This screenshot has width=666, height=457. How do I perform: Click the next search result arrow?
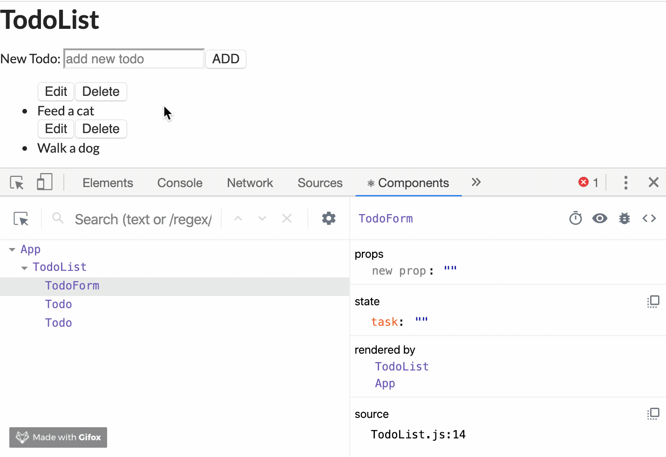tap(262, 218)
